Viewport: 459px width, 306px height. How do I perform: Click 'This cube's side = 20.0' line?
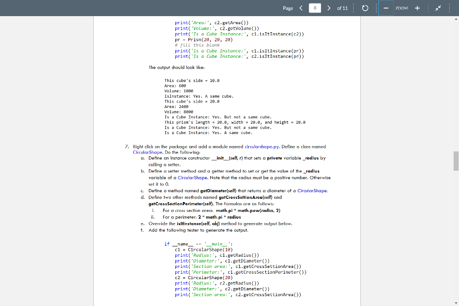coord(192,102)
